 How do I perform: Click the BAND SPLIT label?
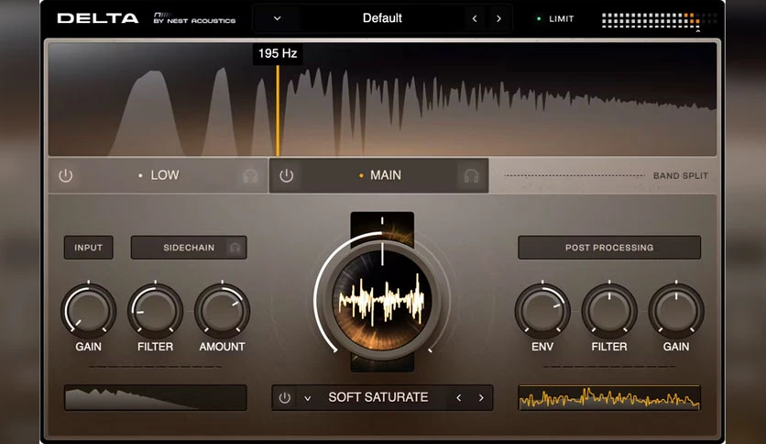pyautogui.click(x=681, y=175)
